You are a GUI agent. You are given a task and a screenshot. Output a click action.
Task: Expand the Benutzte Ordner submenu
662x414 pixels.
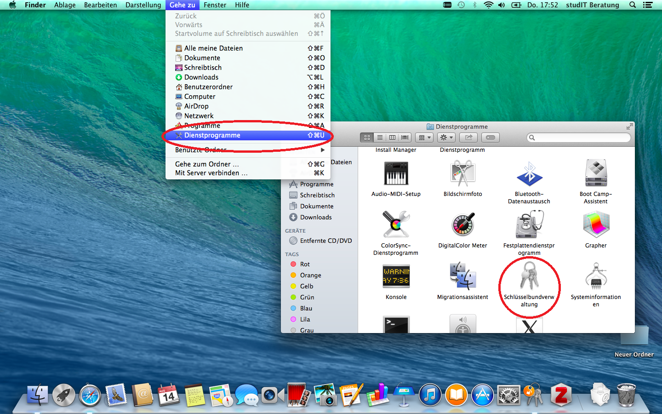(248, 150)
